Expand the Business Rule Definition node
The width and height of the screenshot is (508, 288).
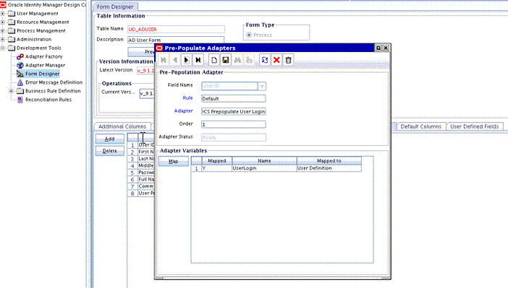click(11, 91)
